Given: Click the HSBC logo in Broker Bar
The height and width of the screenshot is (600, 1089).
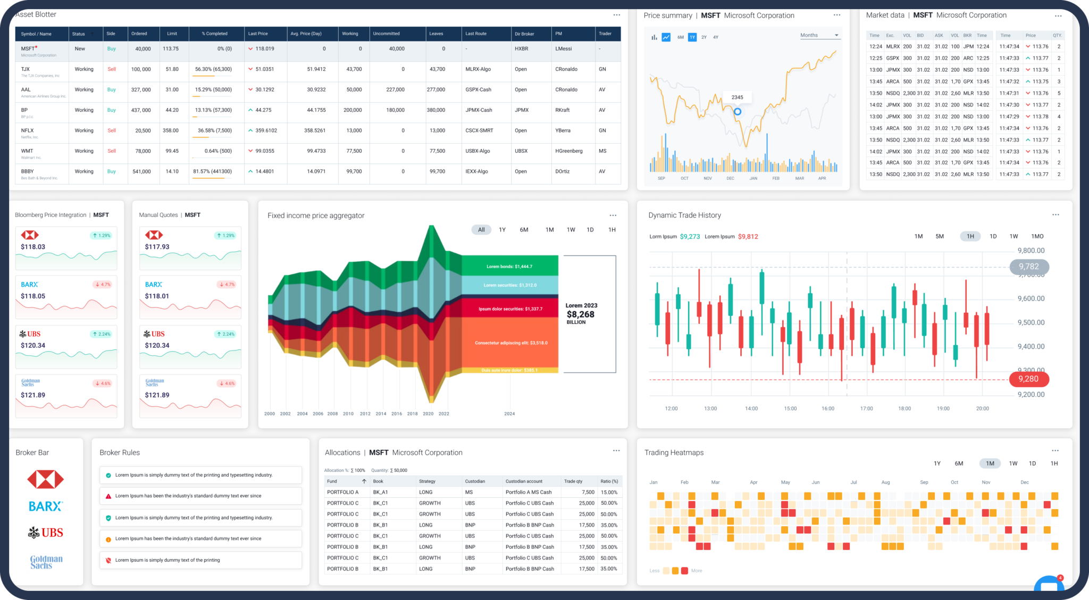Looking at the screenshot, I should coord(46,479).
